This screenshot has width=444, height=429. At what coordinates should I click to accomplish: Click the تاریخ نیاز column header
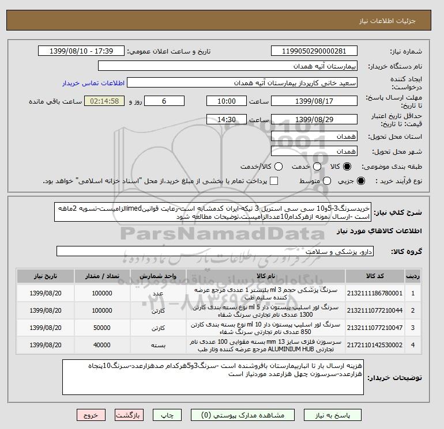click(46, 276)
